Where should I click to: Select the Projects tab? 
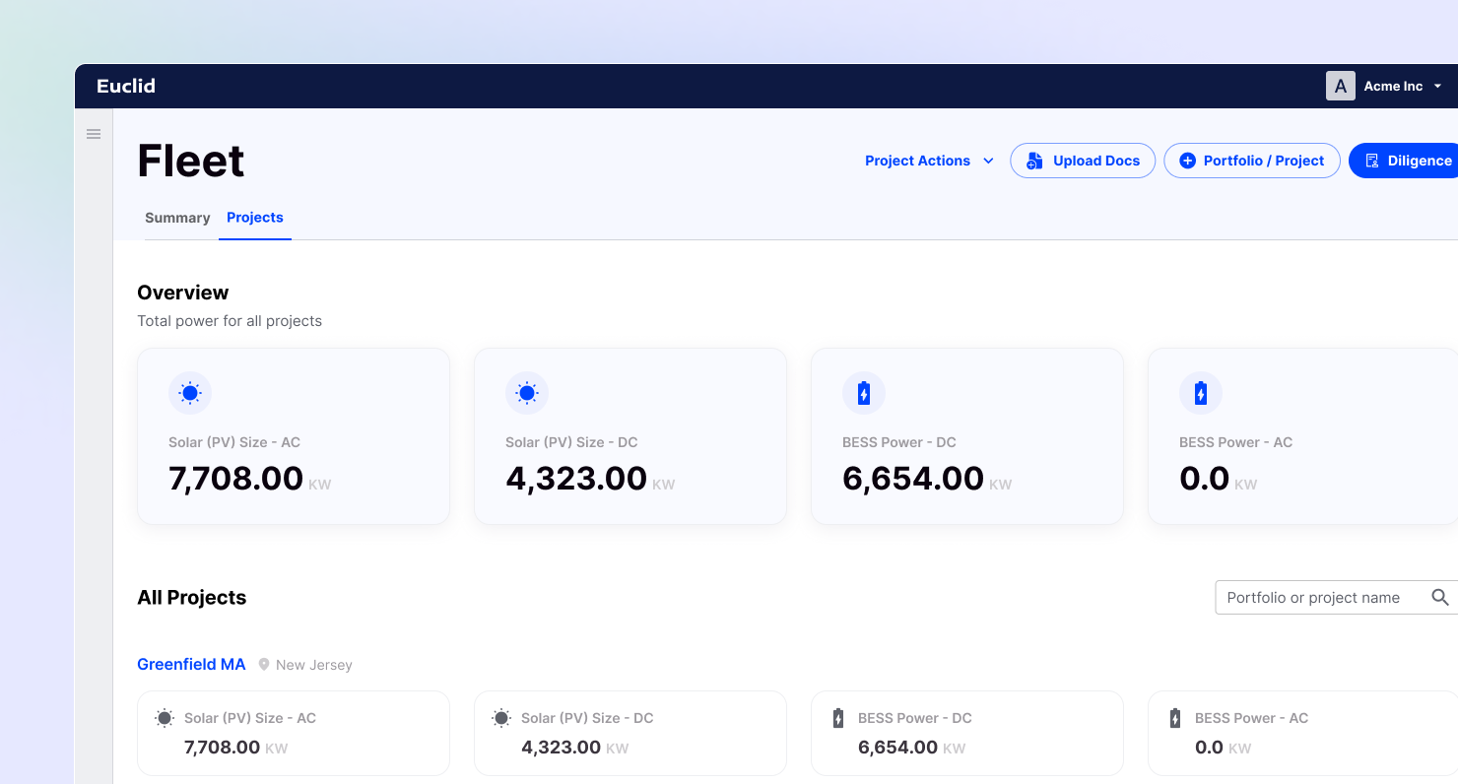click(255, 218)
